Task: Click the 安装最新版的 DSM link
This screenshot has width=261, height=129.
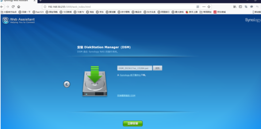Action: click(126, 96)
